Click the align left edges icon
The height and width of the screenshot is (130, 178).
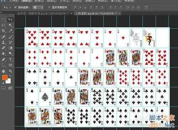[x=91, y=7]
